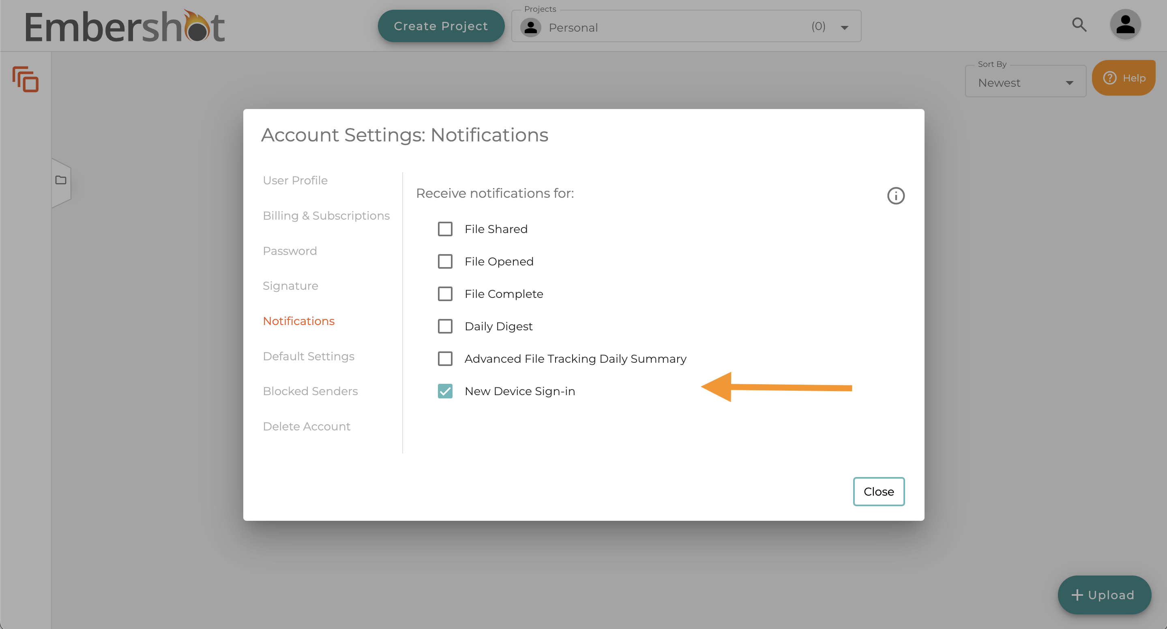Enable the File Complete checkbox
This screenshot has width=1167, height=629.
(x=445, y=294)
